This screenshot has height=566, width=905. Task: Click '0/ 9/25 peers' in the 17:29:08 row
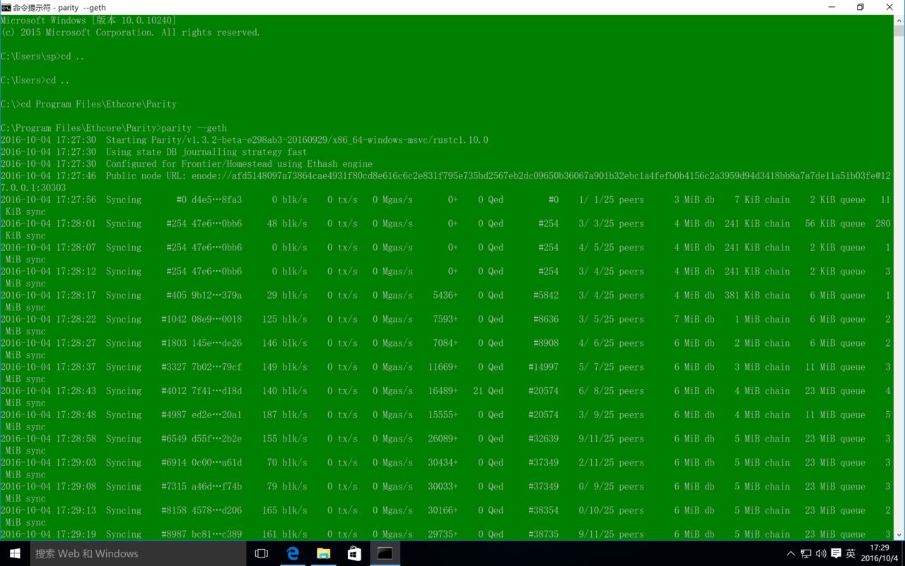[612, 487]
